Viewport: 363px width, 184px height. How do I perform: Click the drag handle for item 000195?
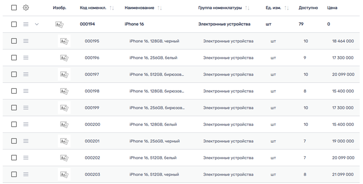[26, 41]
